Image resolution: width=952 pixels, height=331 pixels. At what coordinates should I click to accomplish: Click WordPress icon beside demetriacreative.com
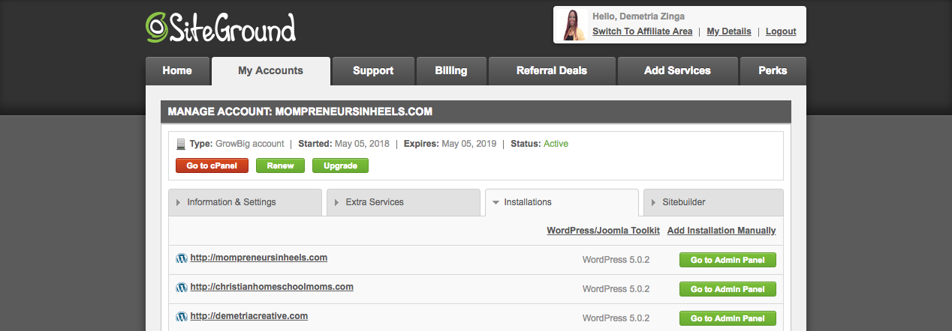pos(181,317)
